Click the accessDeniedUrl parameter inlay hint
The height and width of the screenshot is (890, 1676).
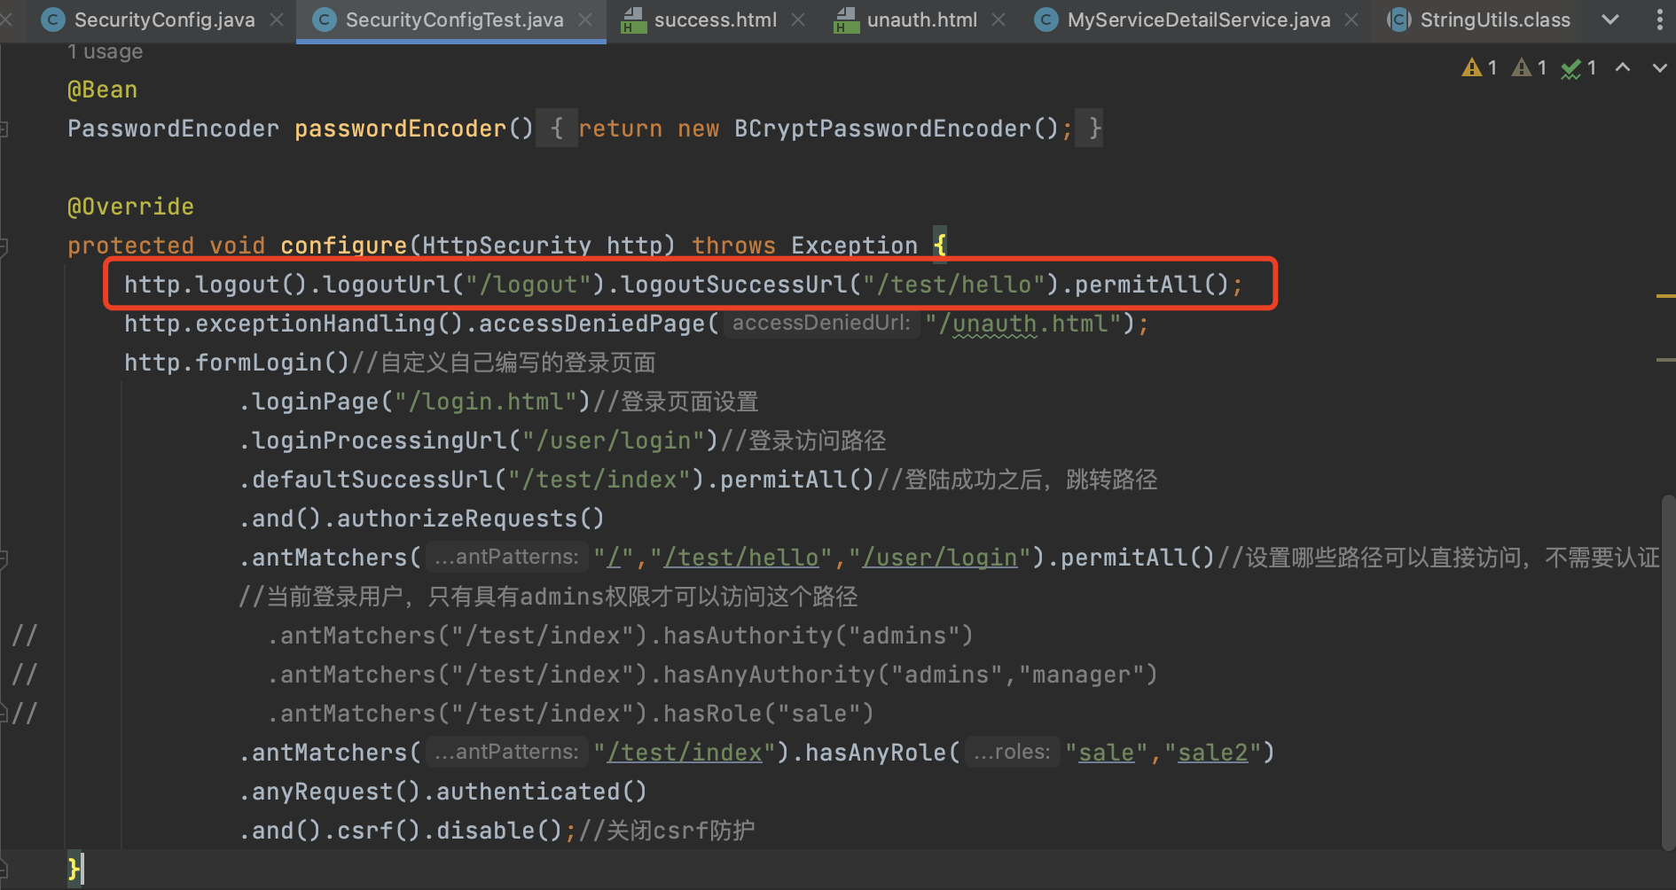click(821, 324)
